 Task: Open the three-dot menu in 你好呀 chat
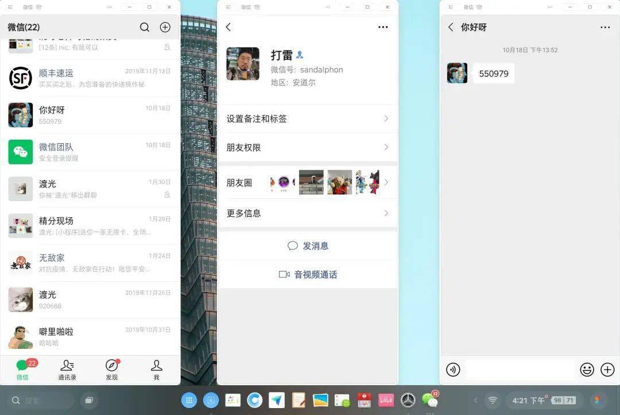pyautogui.click(x=605, y=27)
